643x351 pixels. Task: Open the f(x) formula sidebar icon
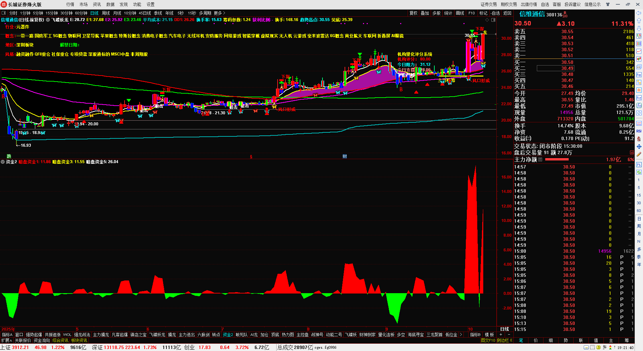click(x=639, y=105)
